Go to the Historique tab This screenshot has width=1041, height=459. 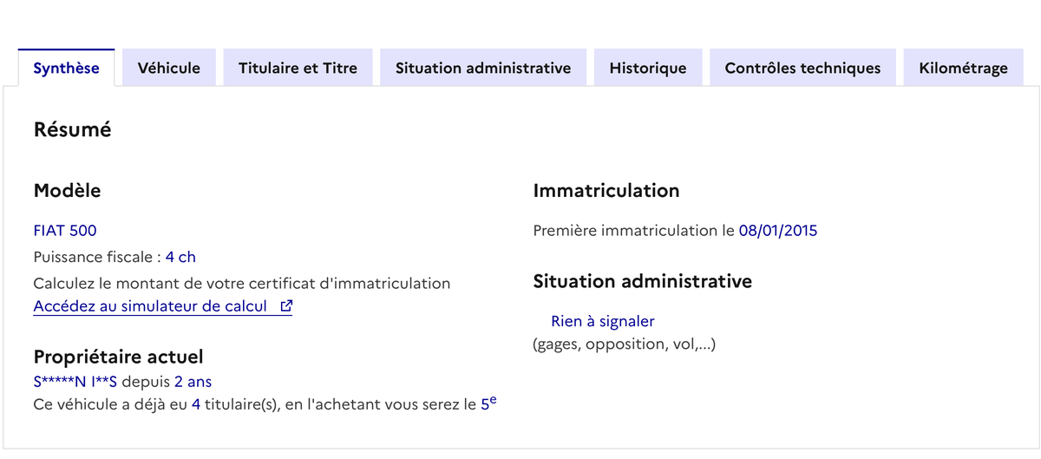[x=648, y=68]
